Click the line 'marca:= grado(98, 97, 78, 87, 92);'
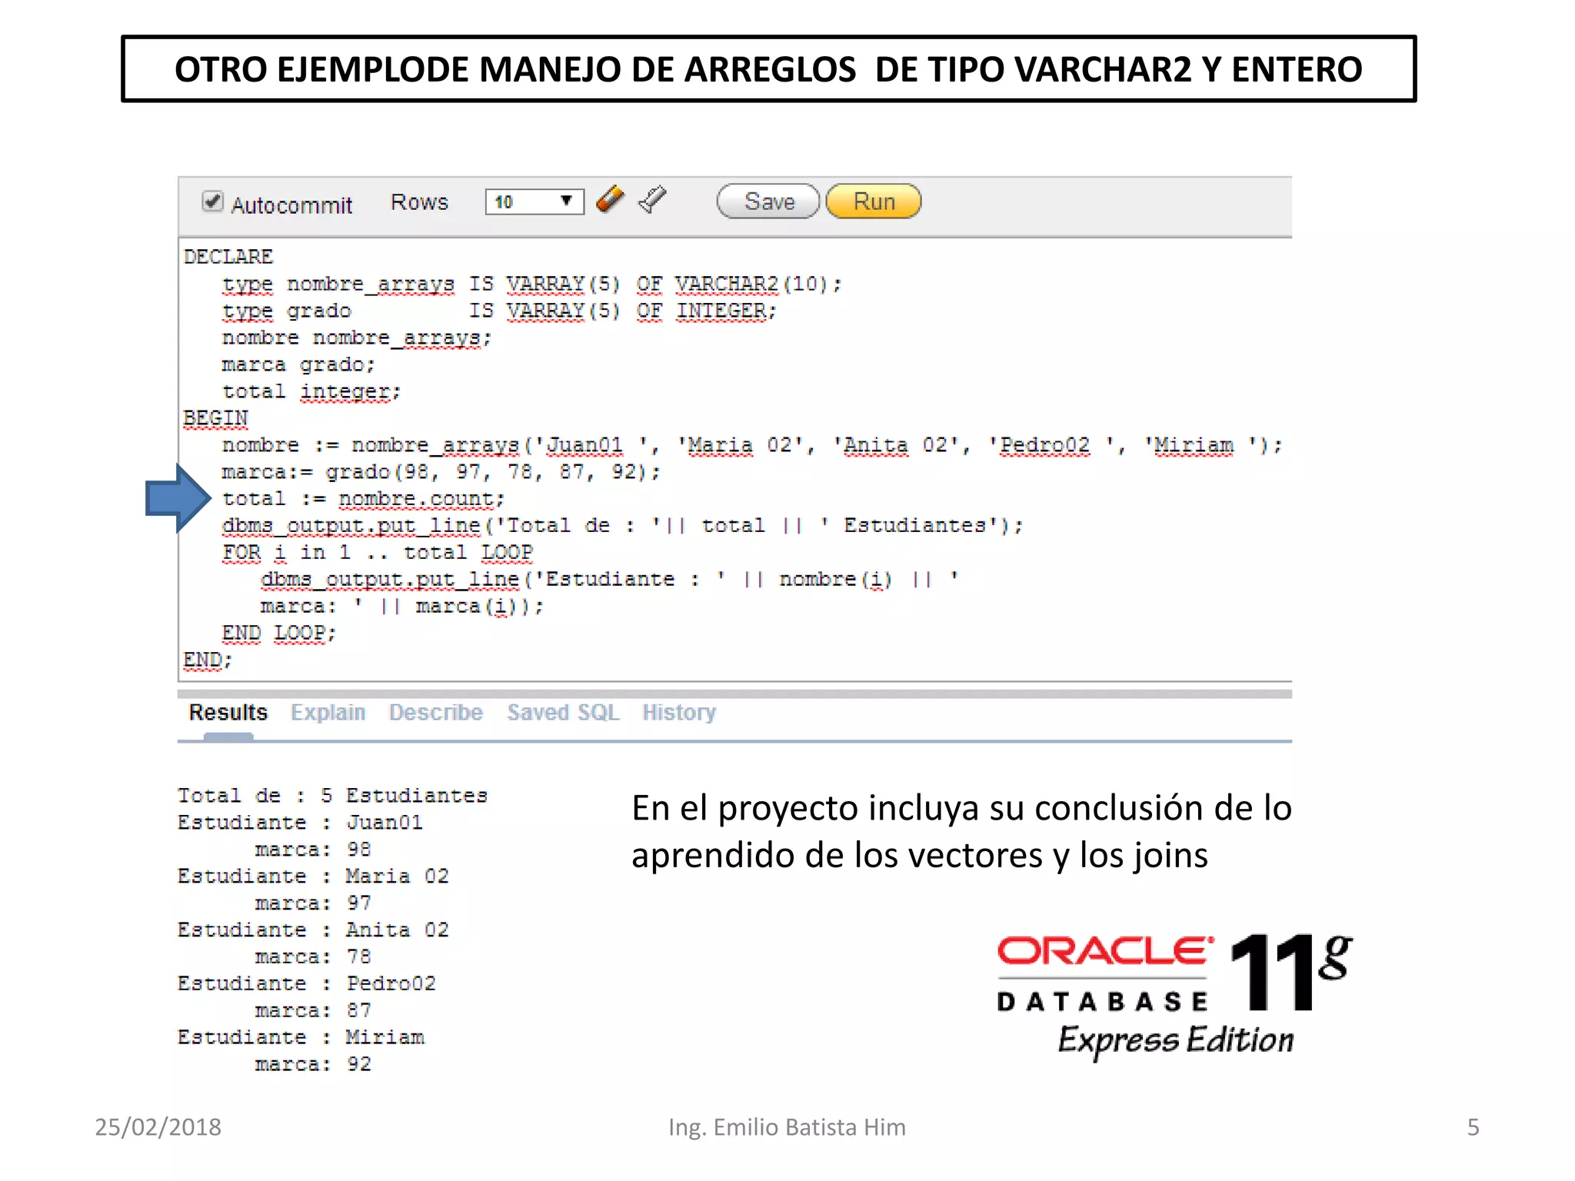 tap(441, 471)
